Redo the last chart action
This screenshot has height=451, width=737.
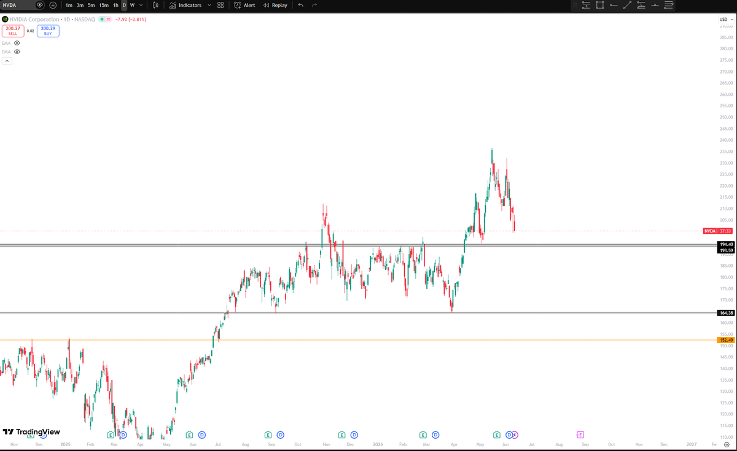pyautogui.click(x=314, y=5)
